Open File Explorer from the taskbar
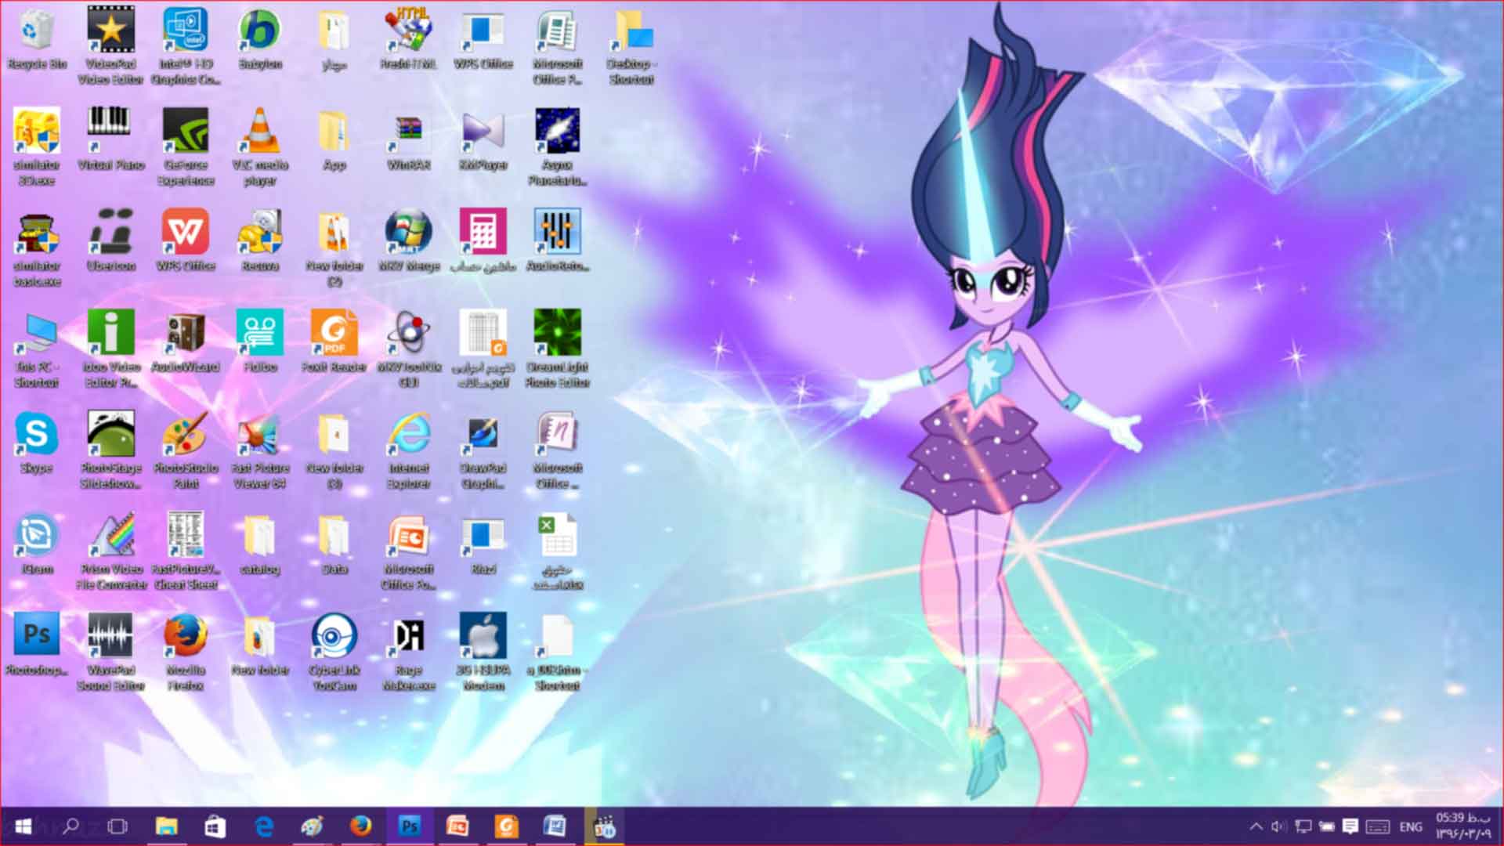The image size is (1504, 846). 166,826
